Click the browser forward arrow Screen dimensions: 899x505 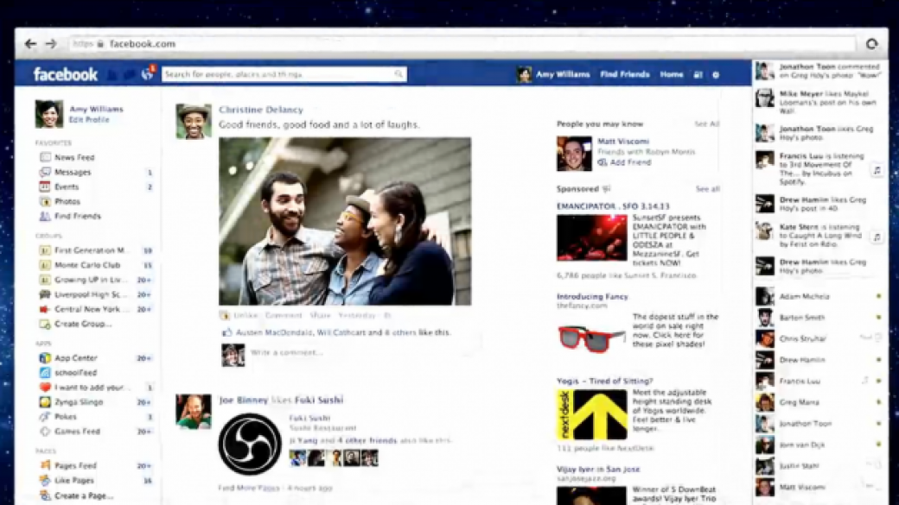[51, 43]
